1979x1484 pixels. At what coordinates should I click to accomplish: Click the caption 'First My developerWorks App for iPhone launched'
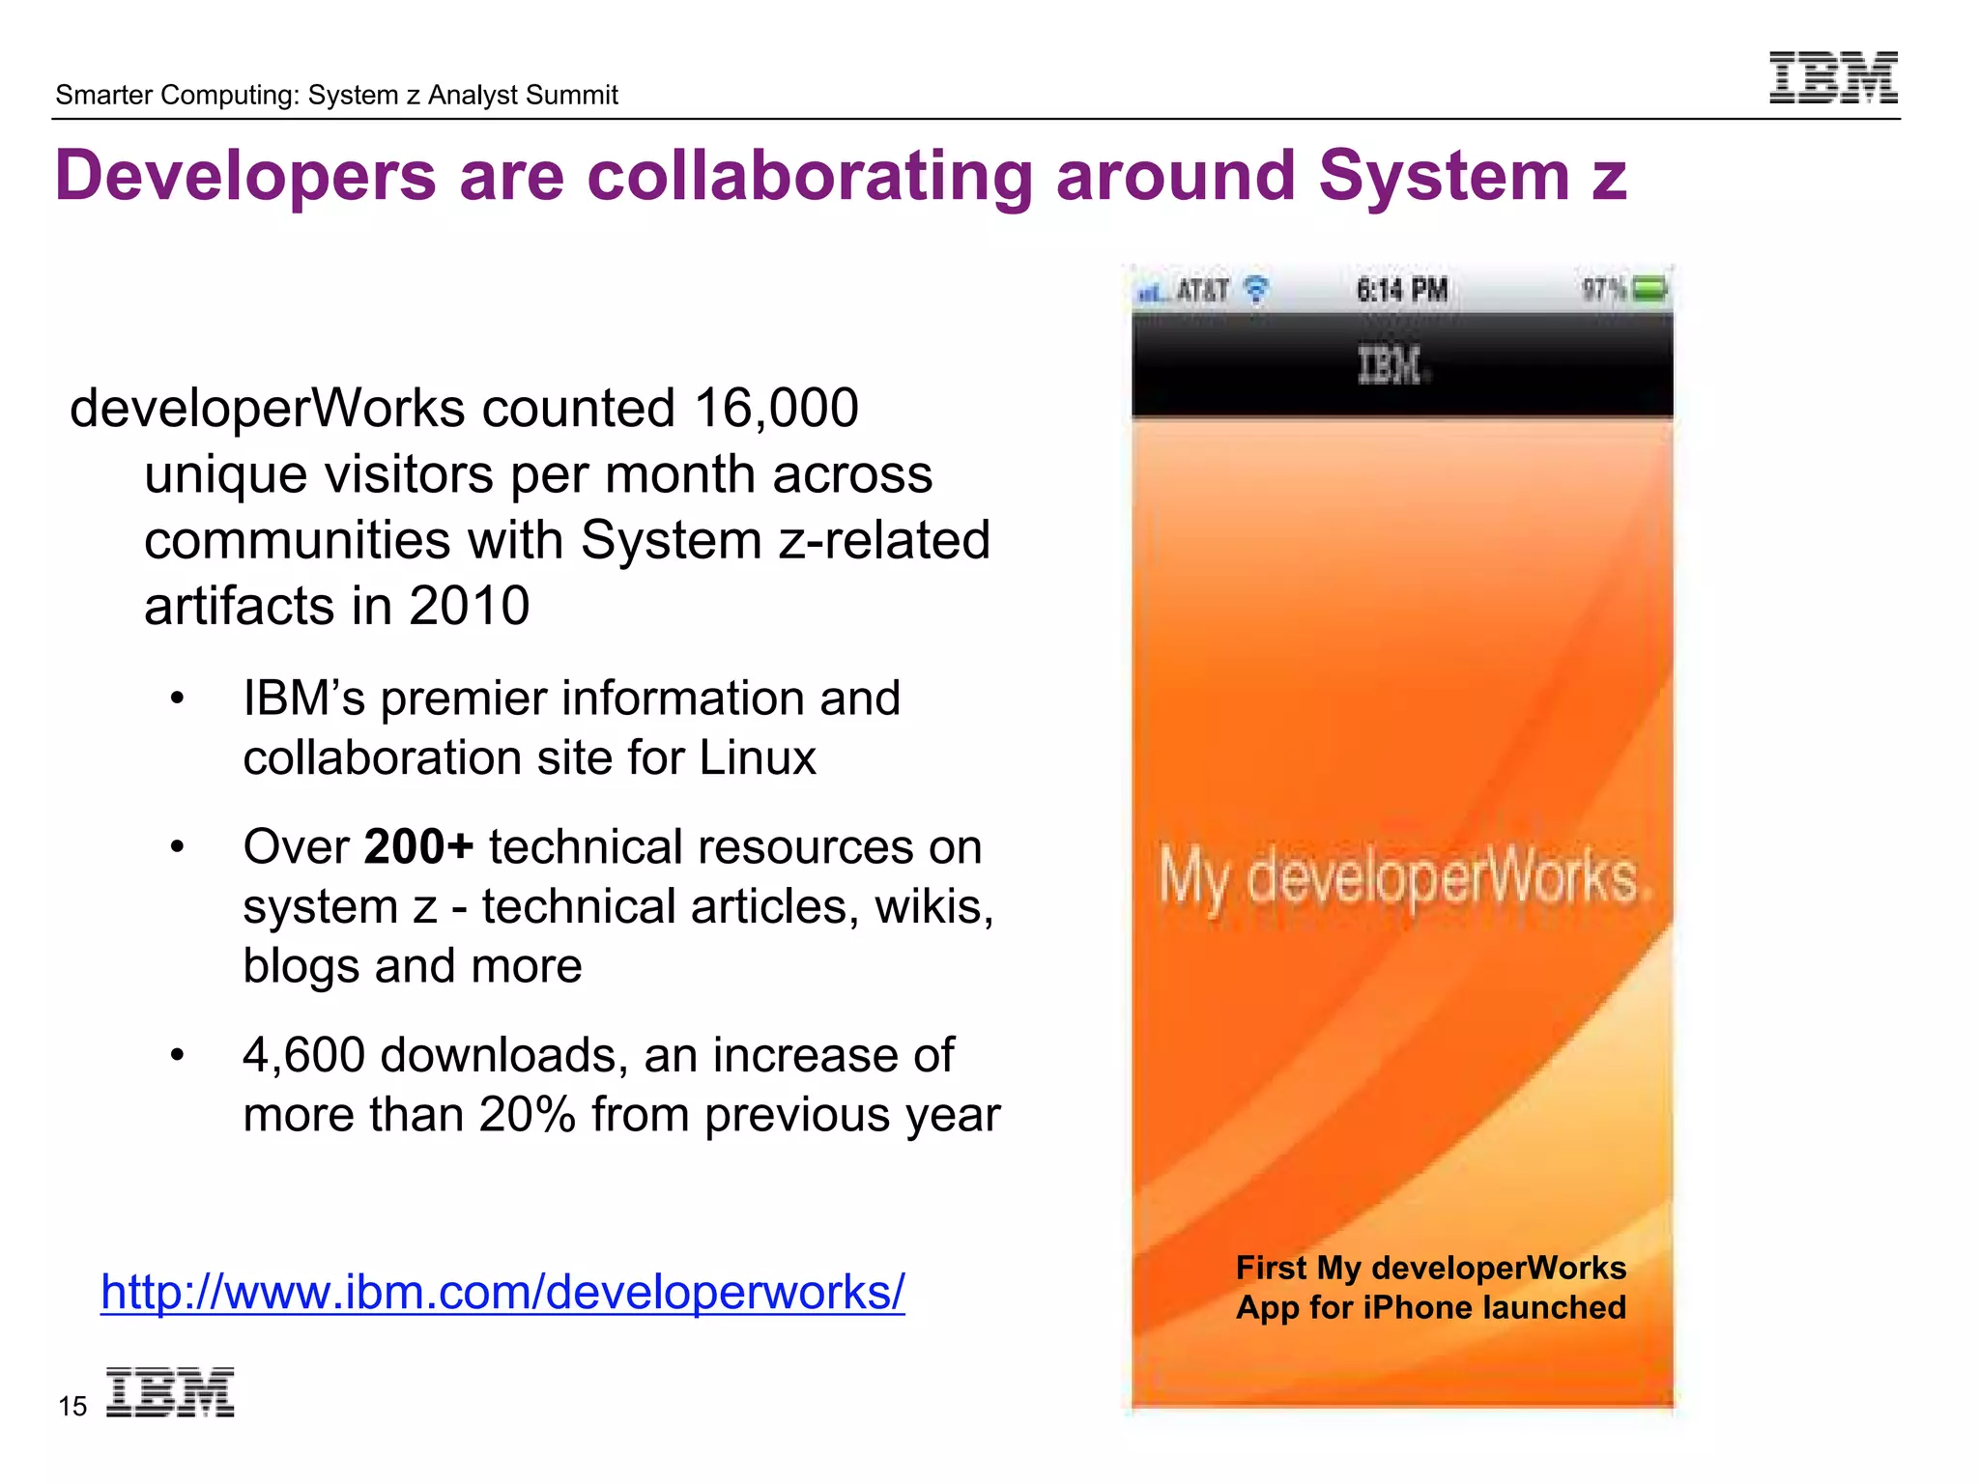click(x=1431, y=1287)
